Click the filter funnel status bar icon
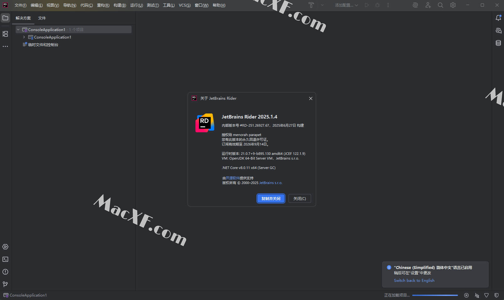Image resolution: width=504 pixels, height=300 pixels. [486, 295]
